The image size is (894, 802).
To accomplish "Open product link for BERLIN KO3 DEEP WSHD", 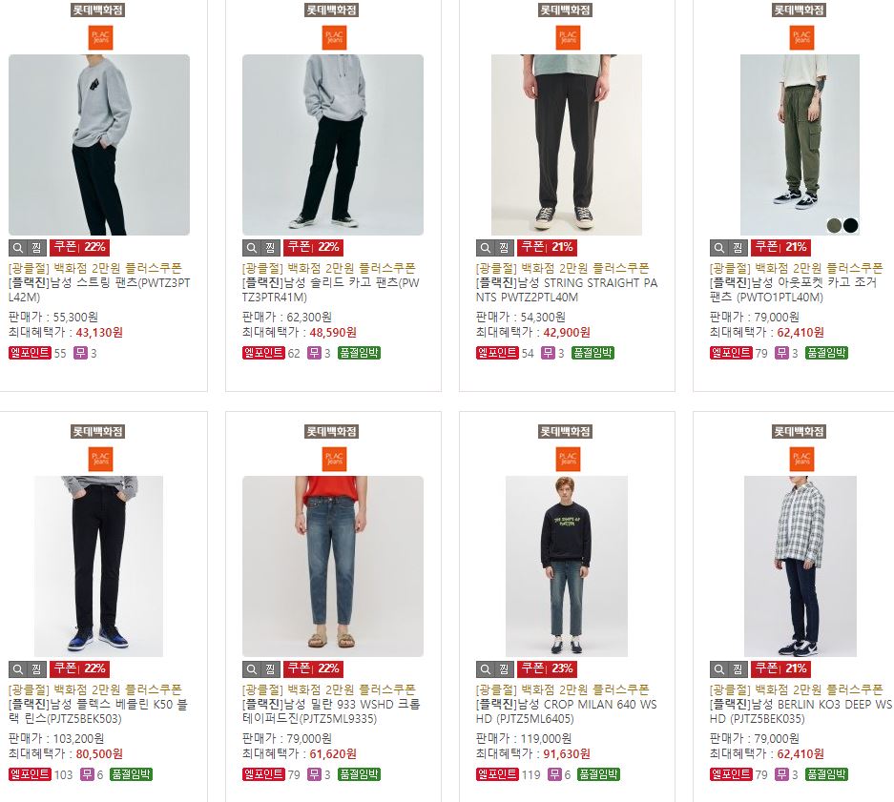I will [x=800, y=711].
